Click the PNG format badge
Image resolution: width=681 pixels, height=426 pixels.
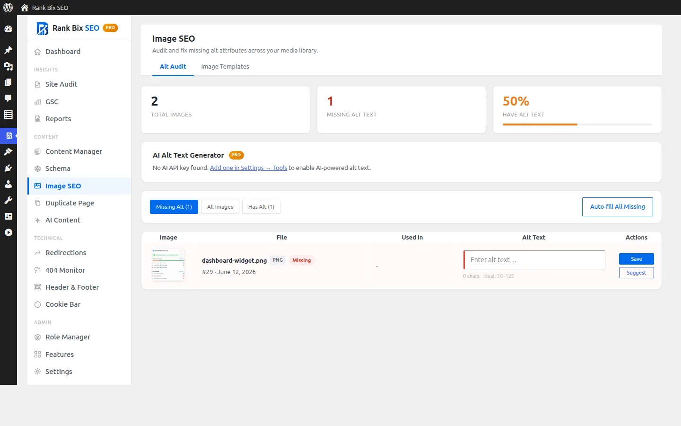(278, 260)
